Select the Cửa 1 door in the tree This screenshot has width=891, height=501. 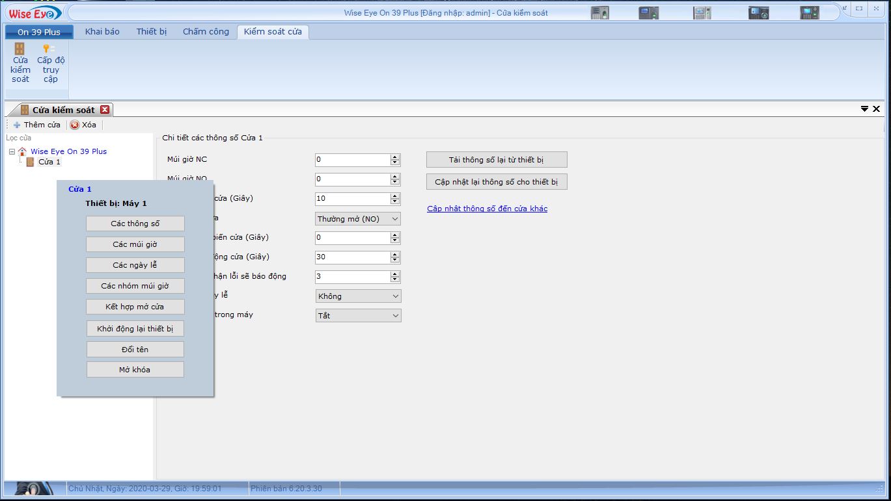pyautogui.click(x=49, y=162)
